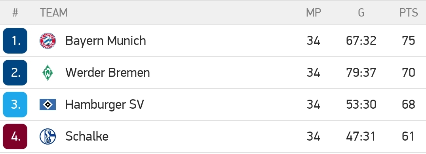The image size is (426, 154).
Task: Click the Bayern Munich club crest
Action: (48, 41)
